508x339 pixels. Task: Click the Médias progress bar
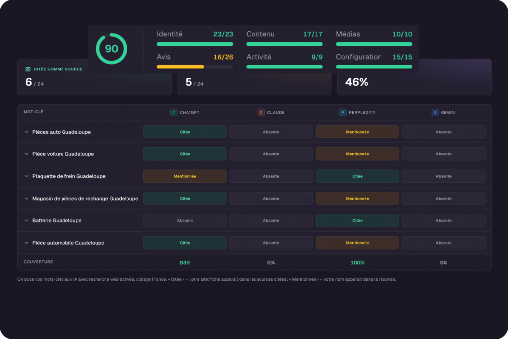click(x=374, y=44)
